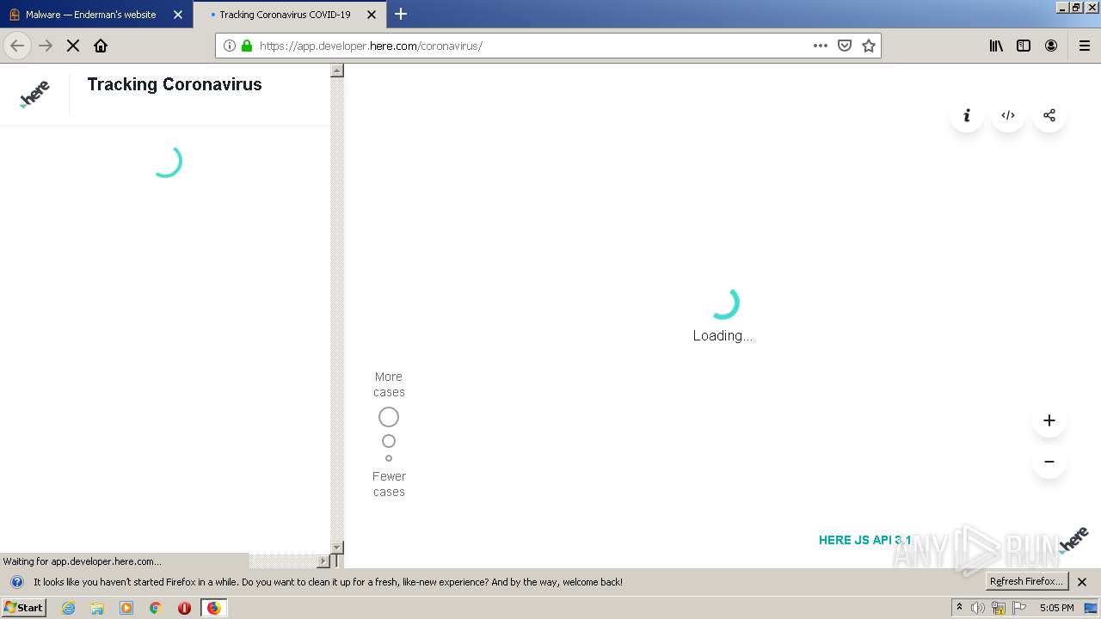The width and height of the screenshot is (1101, 619).
Task: Click the Action Center flag icon
Action: [x=1019, y=608]
